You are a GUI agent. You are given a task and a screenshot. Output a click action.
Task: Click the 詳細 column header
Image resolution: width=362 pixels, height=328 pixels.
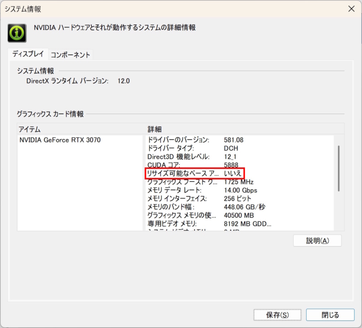pyautogui.click(x=245, y=129)
